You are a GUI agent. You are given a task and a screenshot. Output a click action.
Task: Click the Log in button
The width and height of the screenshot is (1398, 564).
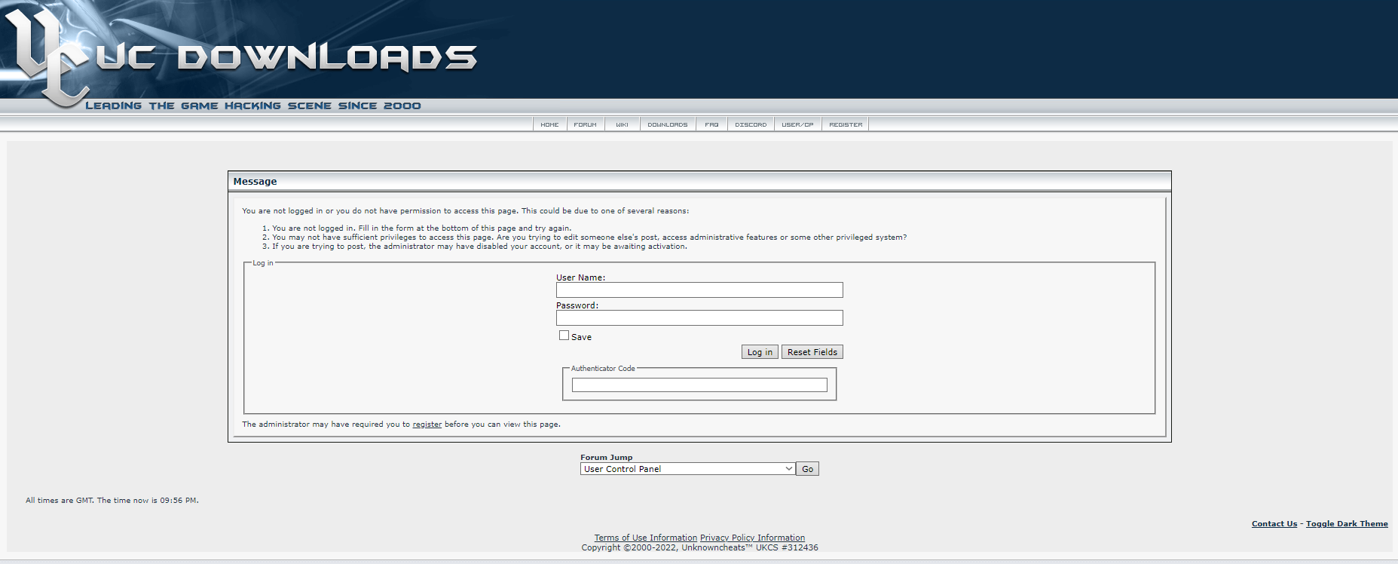pos(760,352)
